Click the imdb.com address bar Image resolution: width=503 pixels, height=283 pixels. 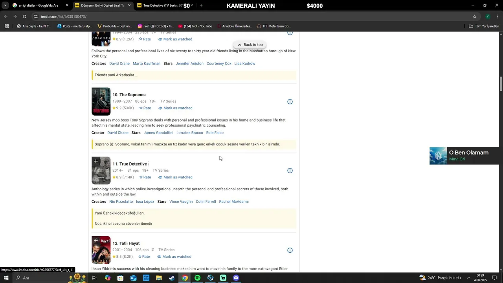251,17
